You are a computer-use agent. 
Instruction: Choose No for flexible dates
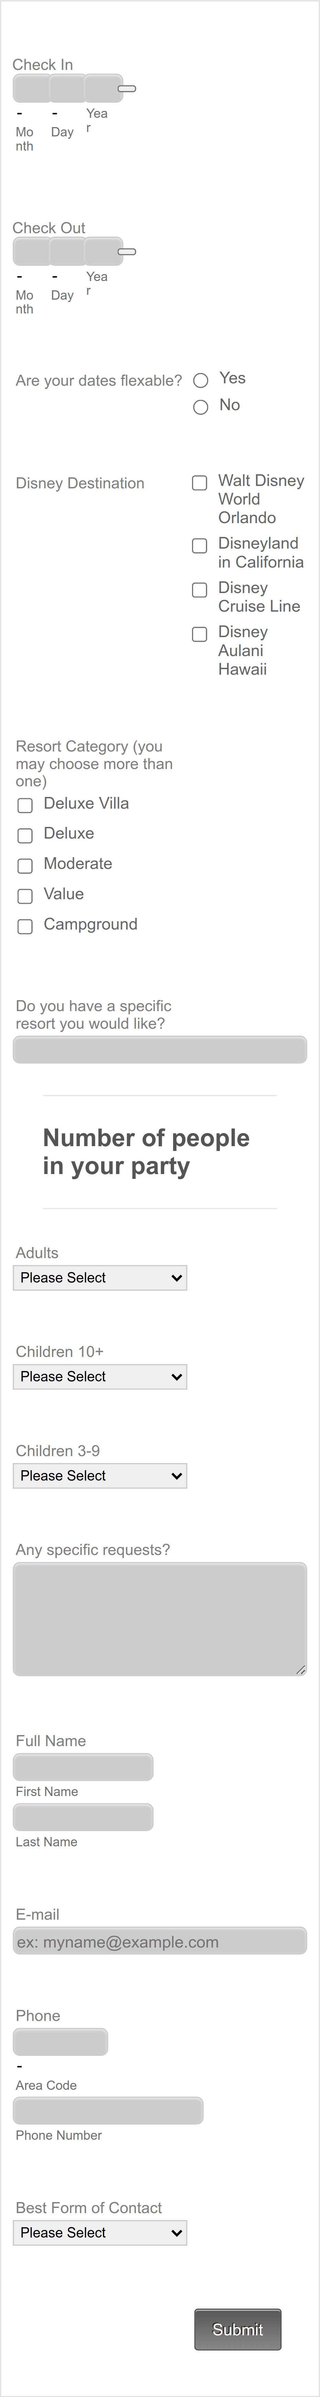200,407
